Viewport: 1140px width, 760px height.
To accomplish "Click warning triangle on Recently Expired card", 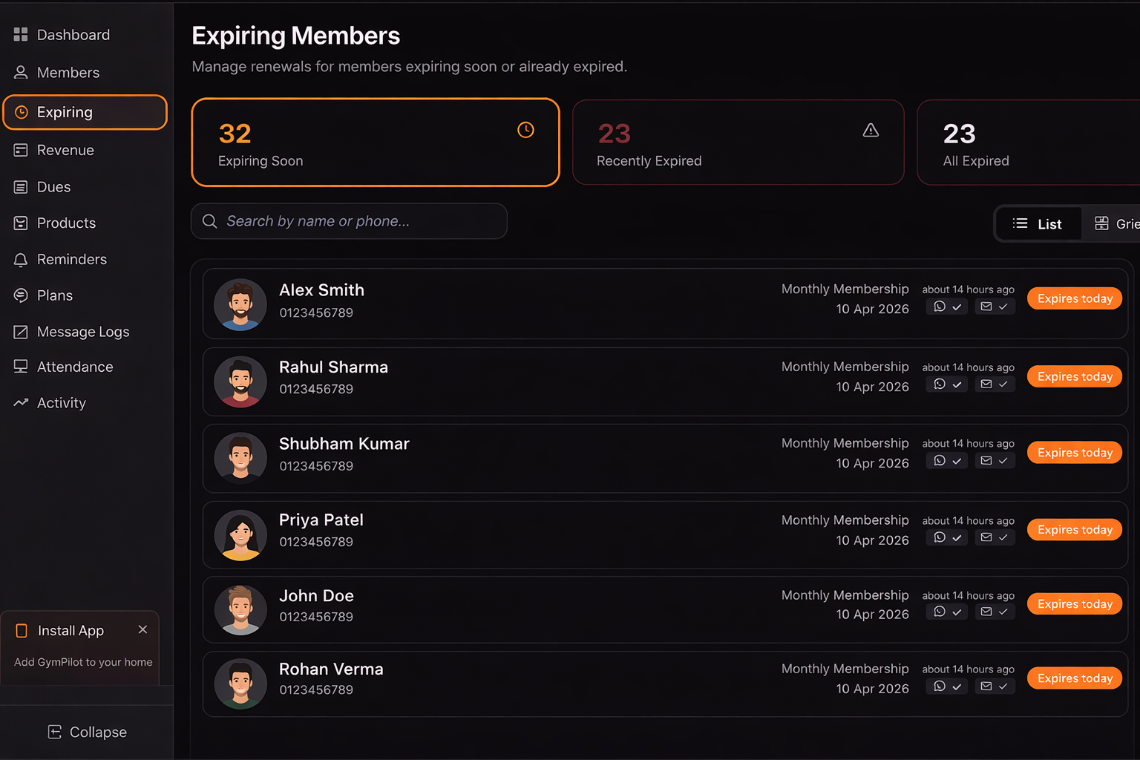I will point(871,131).
